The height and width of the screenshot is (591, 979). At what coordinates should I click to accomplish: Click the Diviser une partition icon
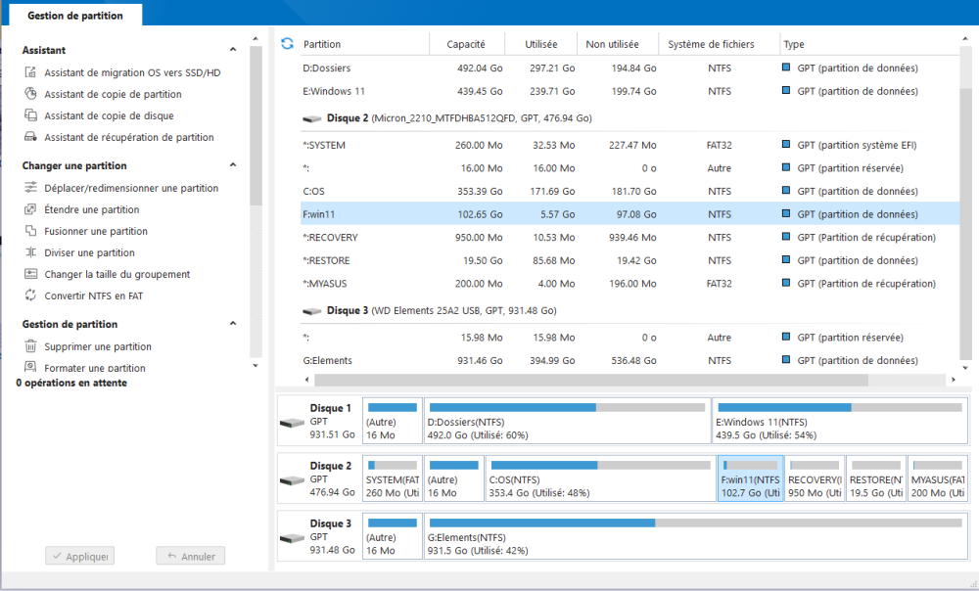coord(30,252)
